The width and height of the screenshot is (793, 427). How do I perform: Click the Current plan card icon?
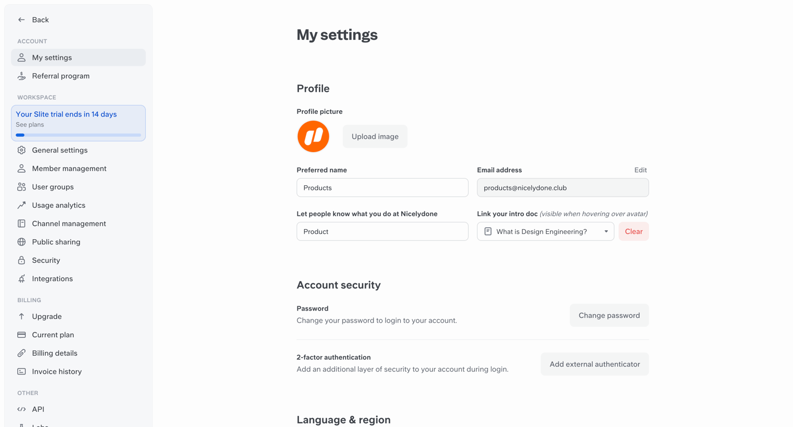pos(22,335)
